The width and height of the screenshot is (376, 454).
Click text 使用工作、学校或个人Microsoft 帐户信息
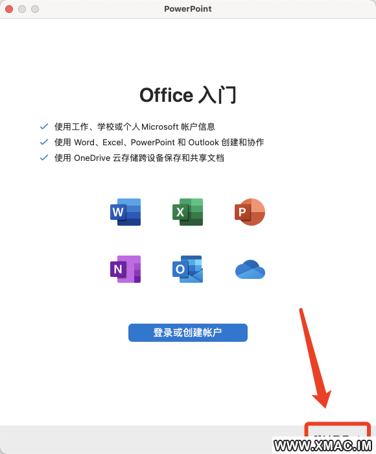click(x=135, y=126)
